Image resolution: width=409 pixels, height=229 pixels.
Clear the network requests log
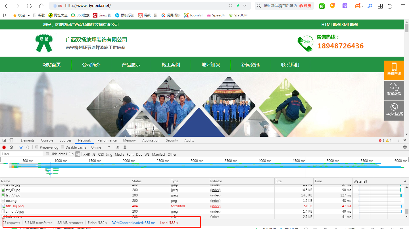[x=11, y=147]
